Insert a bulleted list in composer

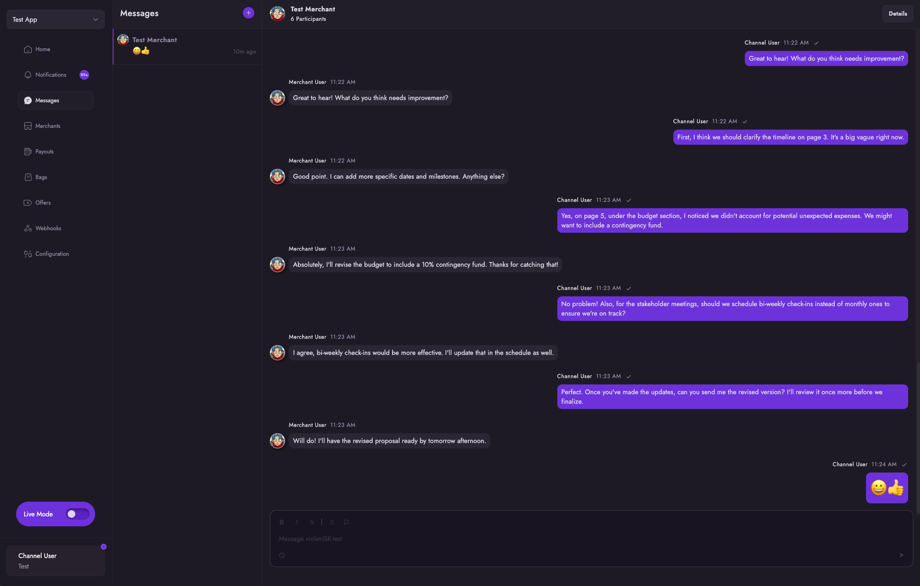click(x=332, y=522)
